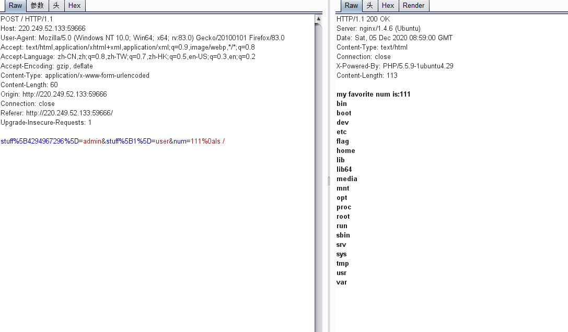Click the 'media' directory entry
This screenshot has height=332, width=568.
tap(346, 179)
